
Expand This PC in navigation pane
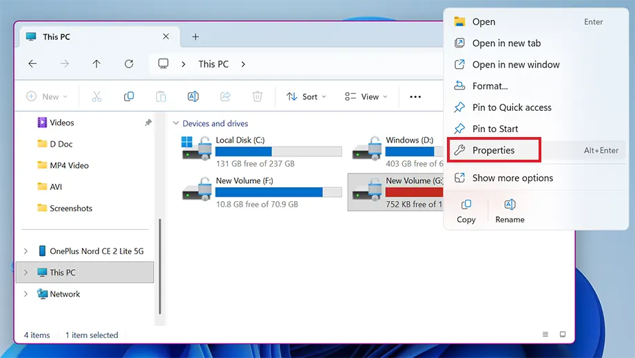click(25, 273)
